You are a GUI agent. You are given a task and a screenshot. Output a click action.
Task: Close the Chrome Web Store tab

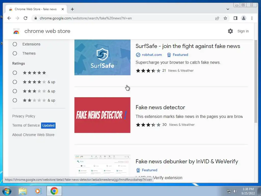(63, 9)
